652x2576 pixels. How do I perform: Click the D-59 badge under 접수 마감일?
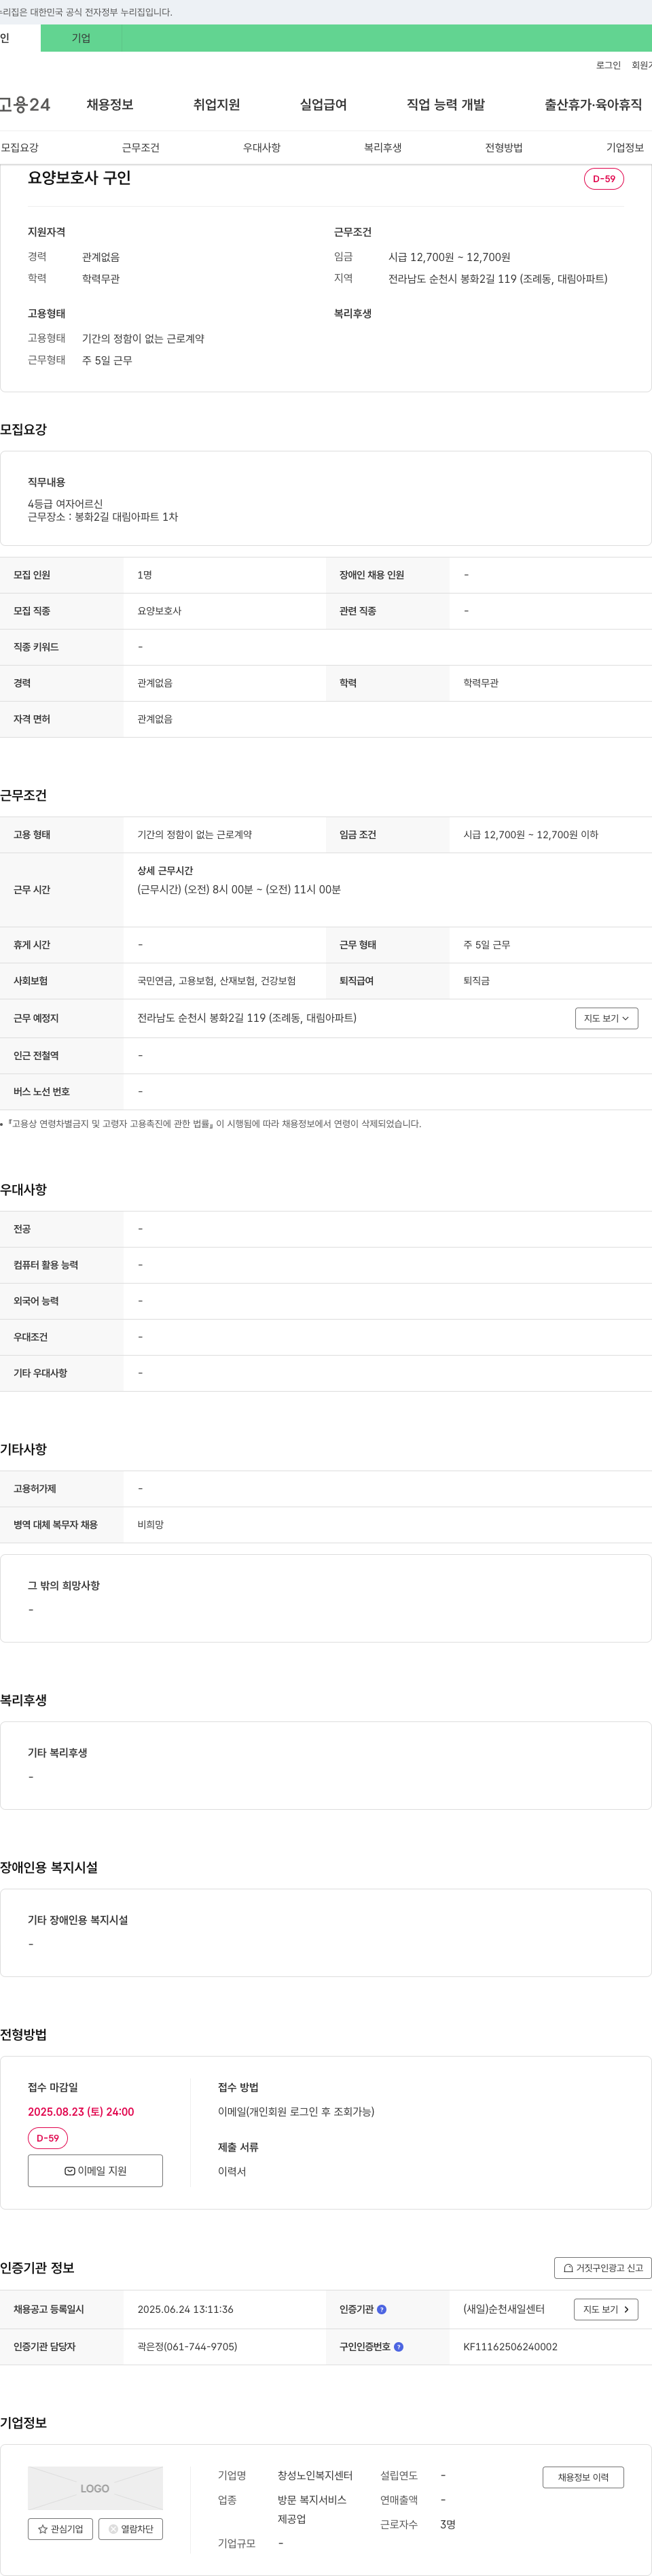[x=48, y=2138]
